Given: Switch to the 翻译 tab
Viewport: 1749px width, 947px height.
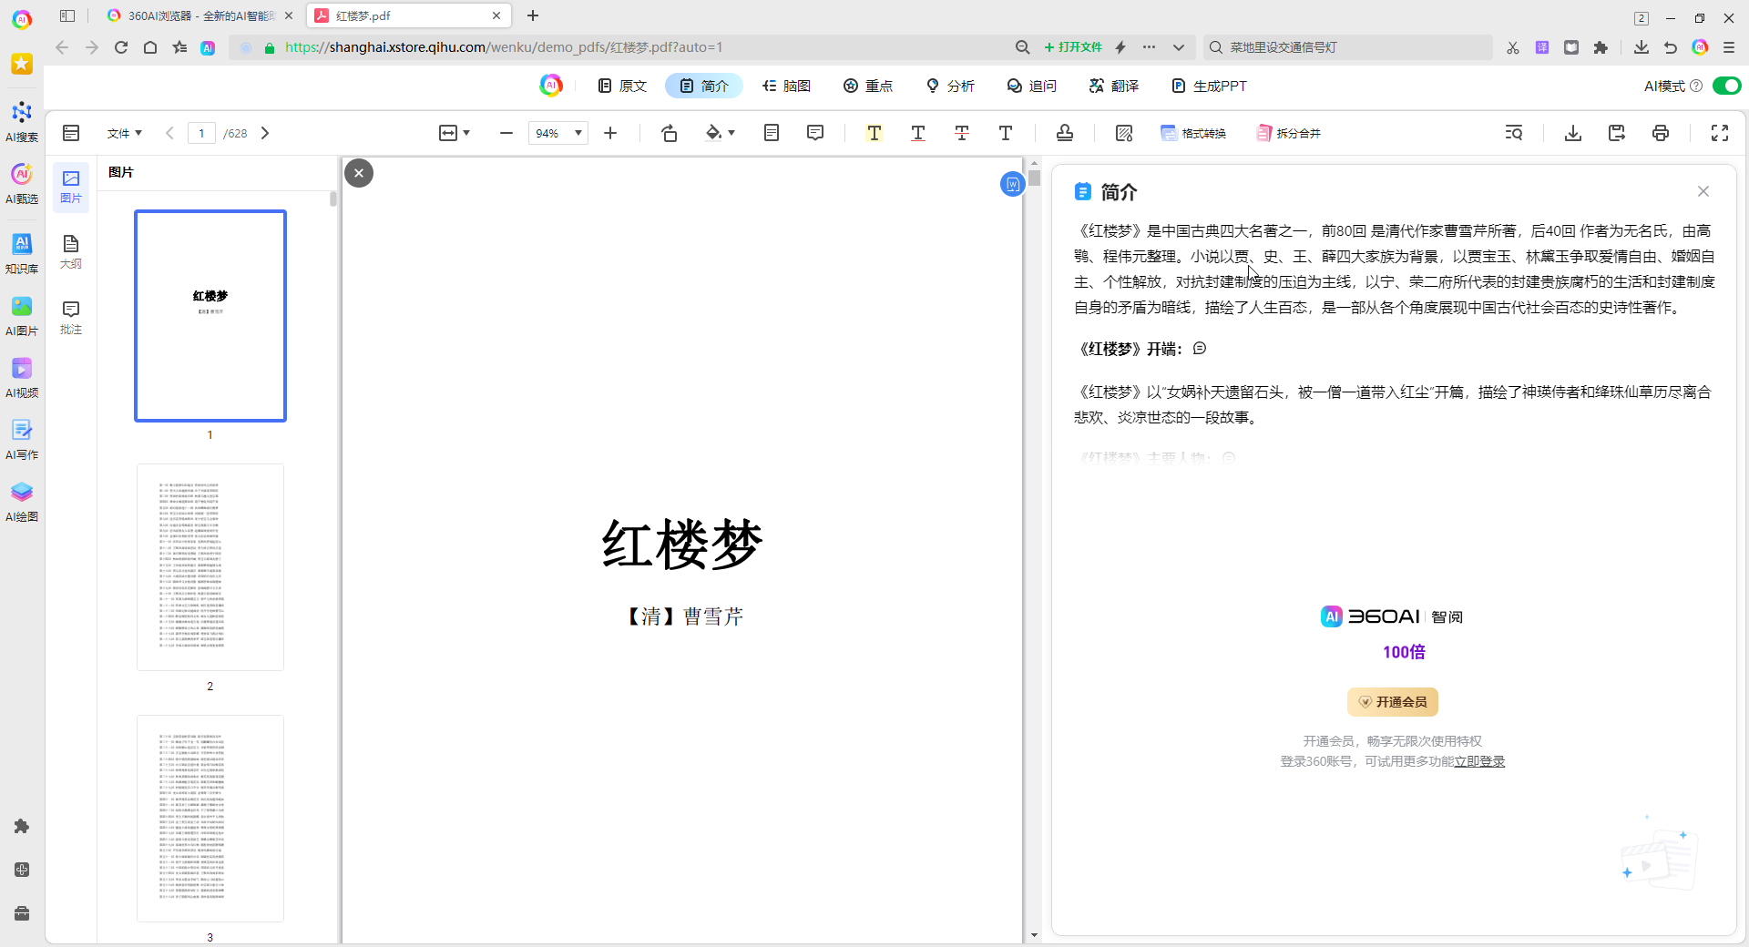Looking at the screenshot, I should (x=1113, y=86).
